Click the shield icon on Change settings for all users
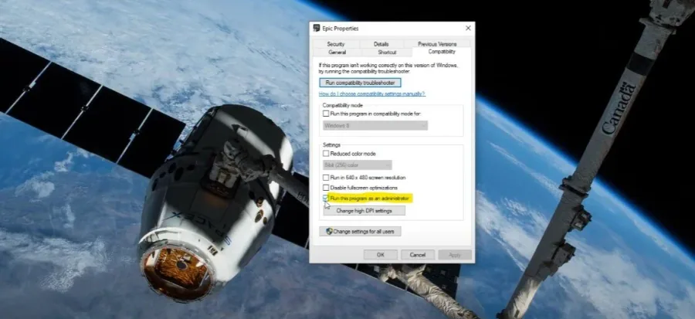This screenshot has height=319, width=695. pos(329,231)
